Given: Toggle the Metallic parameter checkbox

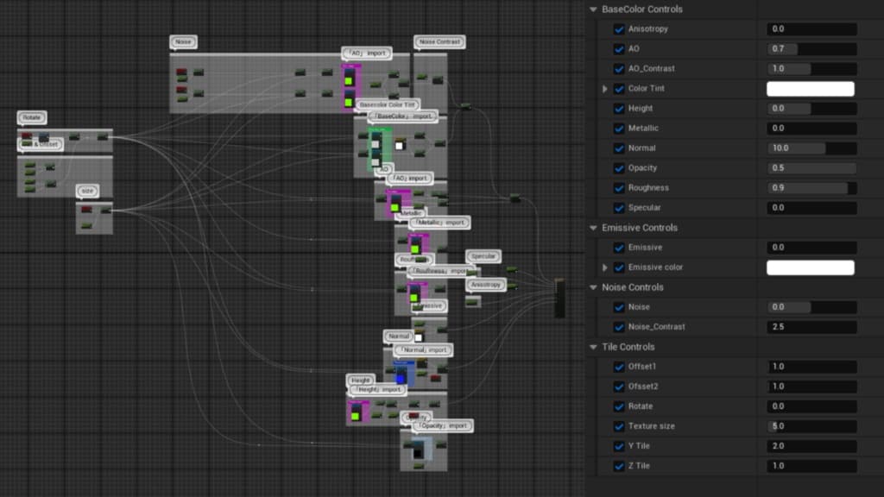Looking at the screenshot, I should 619,129.
